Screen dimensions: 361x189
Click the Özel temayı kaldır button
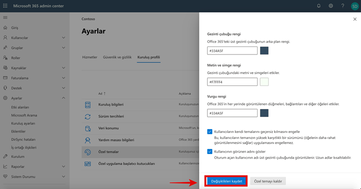268,181
